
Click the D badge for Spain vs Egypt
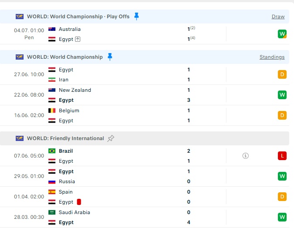282,197
